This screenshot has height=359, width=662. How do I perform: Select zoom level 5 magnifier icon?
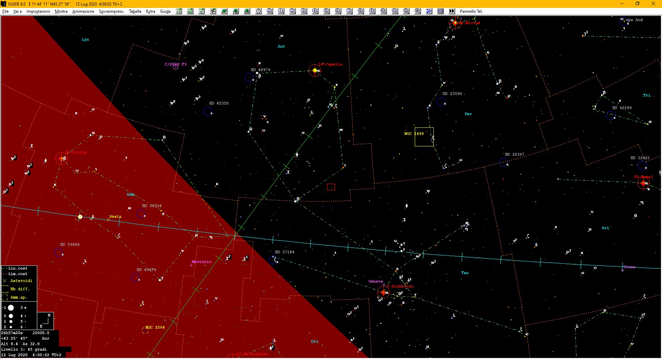(x=327, y=11)
